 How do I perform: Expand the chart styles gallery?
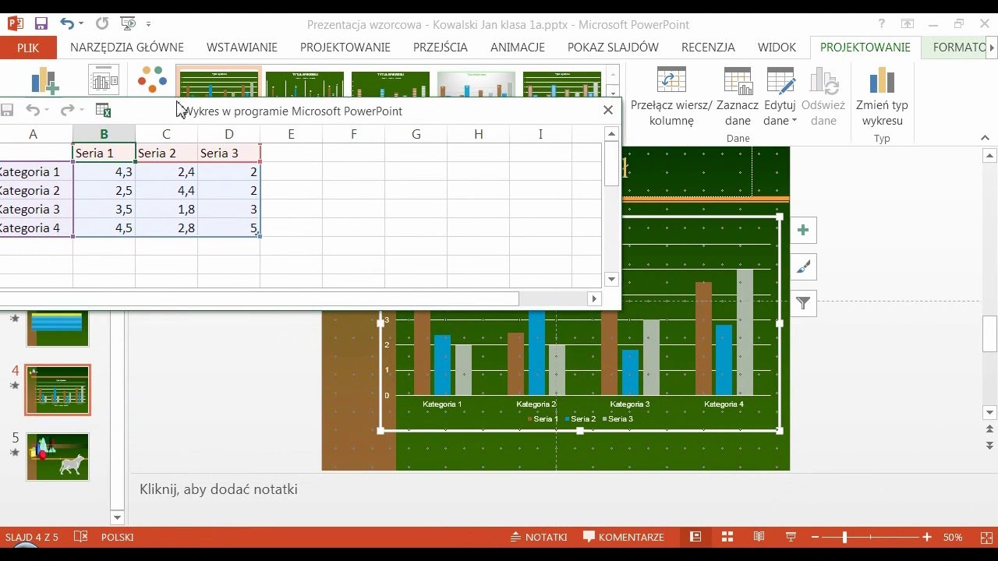click(613, 93)
